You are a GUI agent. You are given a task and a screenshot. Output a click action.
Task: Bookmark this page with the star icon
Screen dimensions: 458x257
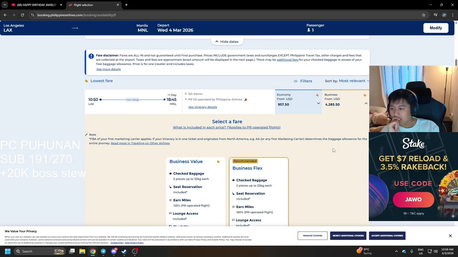coord(424,15)
